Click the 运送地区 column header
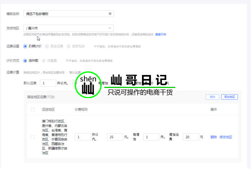Viewport: 251px width, 169px height. coord(48,110)
